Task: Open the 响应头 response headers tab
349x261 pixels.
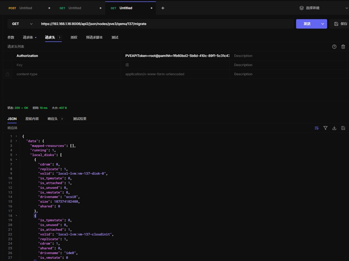Action: click(x=53, y=119)
